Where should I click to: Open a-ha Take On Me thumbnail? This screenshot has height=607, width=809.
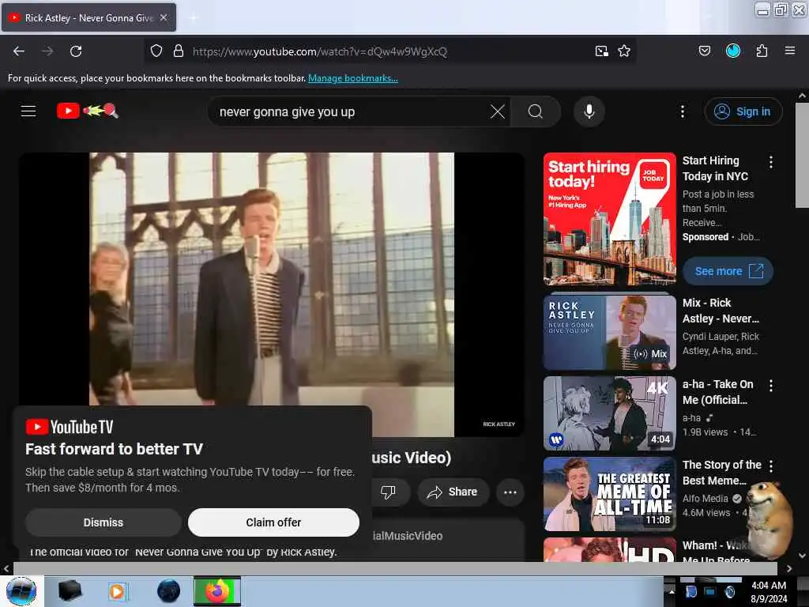pos(609,413)
